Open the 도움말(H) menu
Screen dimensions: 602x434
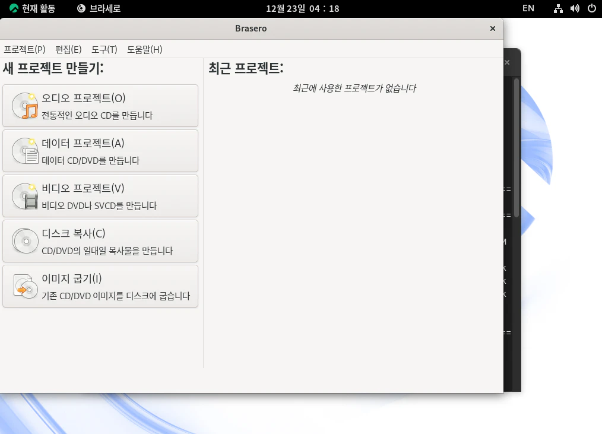point(145,49)
